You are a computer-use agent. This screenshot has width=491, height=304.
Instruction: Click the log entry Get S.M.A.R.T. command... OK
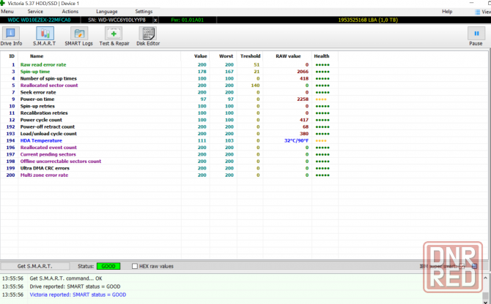[x=66, y=278]
